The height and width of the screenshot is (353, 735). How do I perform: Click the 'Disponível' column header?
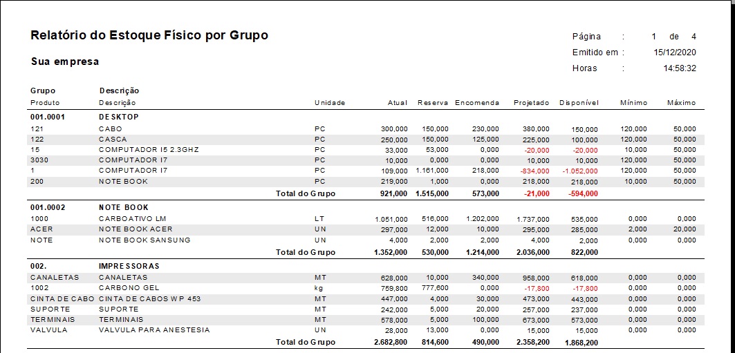[x=579, y=103]
